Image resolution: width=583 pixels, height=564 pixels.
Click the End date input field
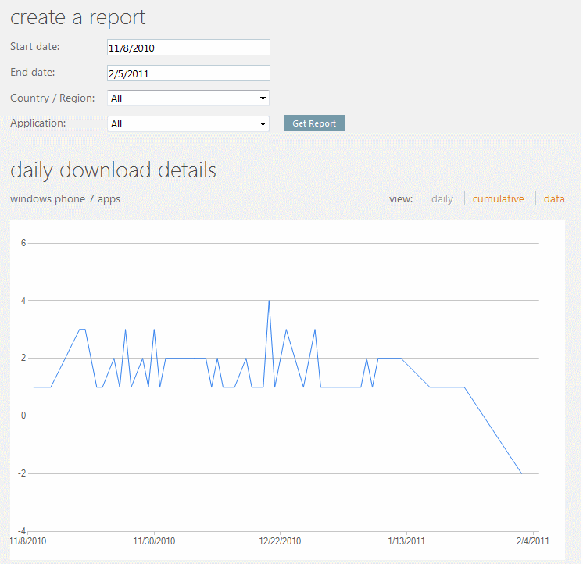(x=188, y=73)
